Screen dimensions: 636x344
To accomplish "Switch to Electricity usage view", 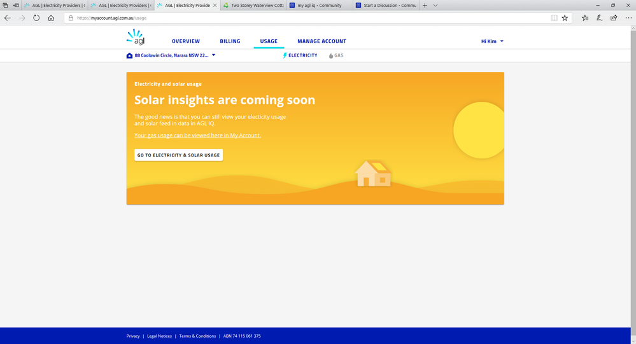I will (x=300, y=55).
